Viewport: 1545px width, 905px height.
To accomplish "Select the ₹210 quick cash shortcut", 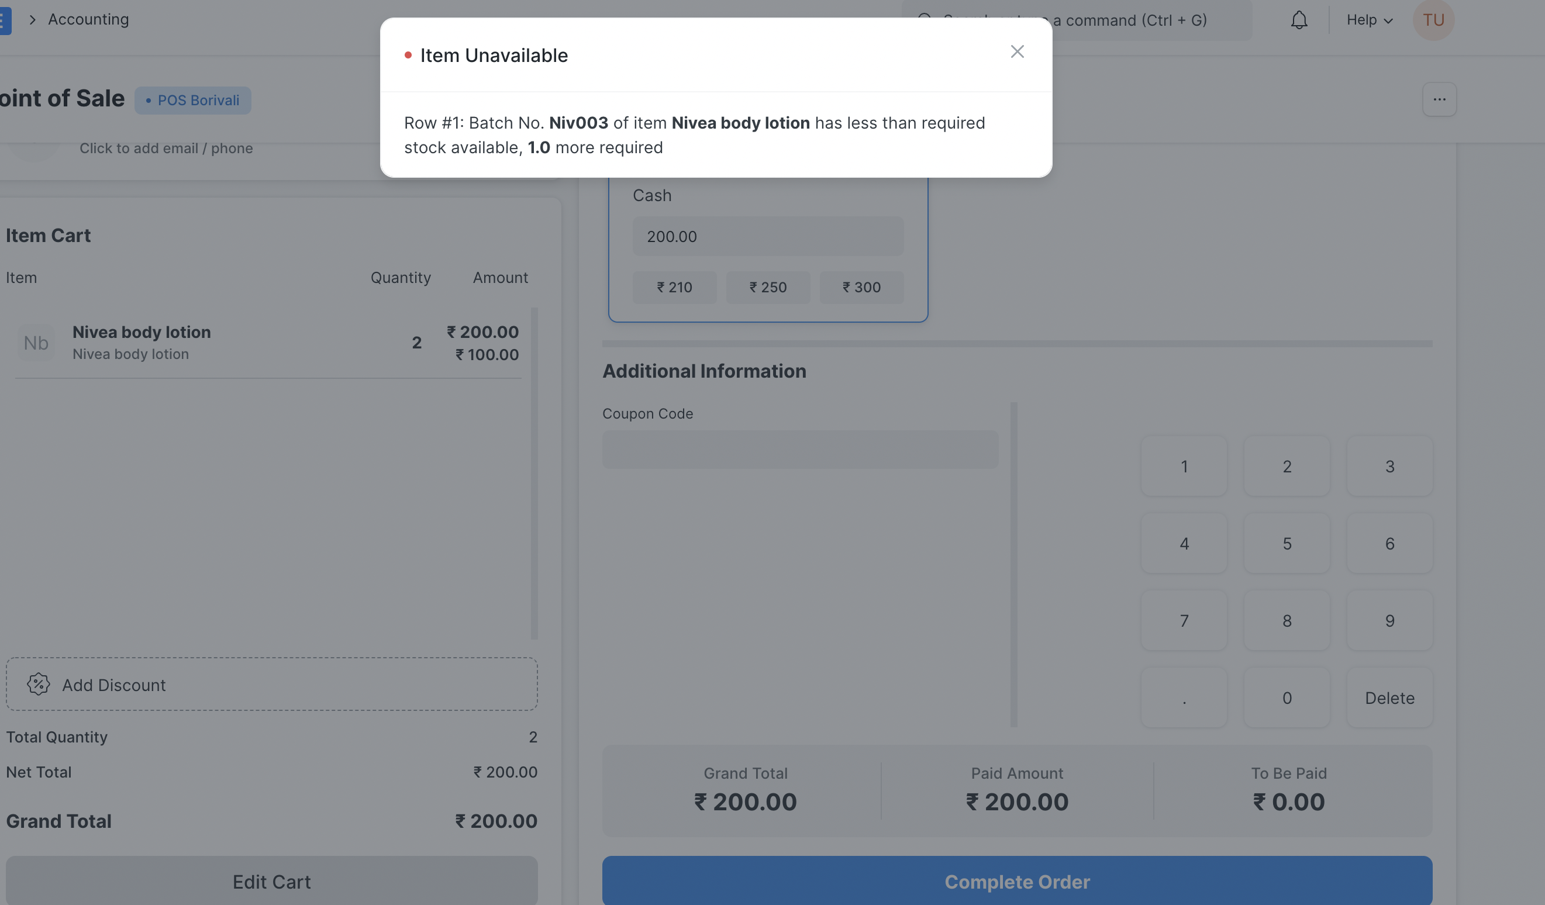I will 674,286.
